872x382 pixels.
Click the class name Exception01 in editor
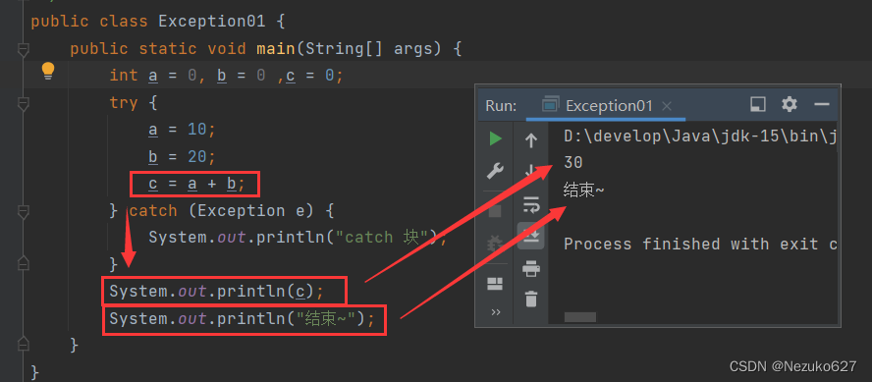tap(211, 22)
